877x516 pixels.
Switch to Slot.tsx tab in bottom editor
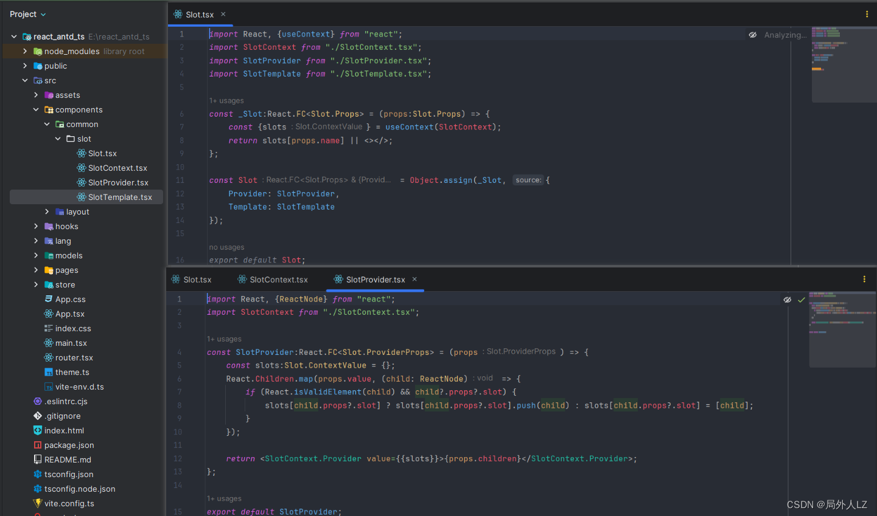pyautogui.click(x=191, y=280)
